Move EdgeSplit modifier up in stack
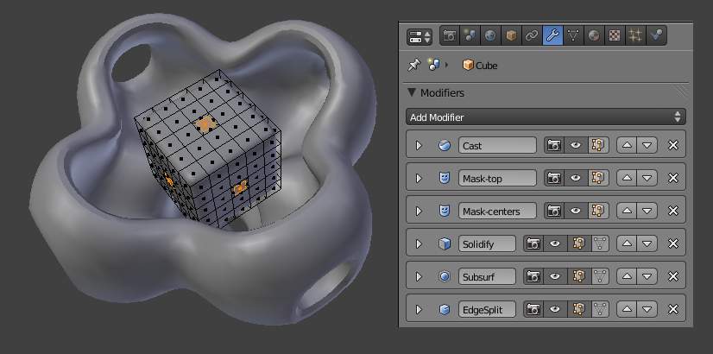This screenshot has height=354, width=713. pyautogui.click(x=627, y=309)
